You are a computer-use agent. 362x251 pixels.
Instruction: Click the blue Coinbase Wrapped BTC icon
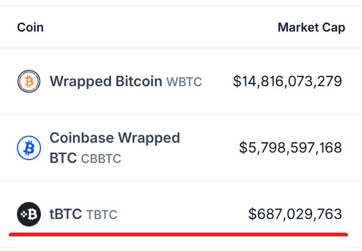point(29,148)
